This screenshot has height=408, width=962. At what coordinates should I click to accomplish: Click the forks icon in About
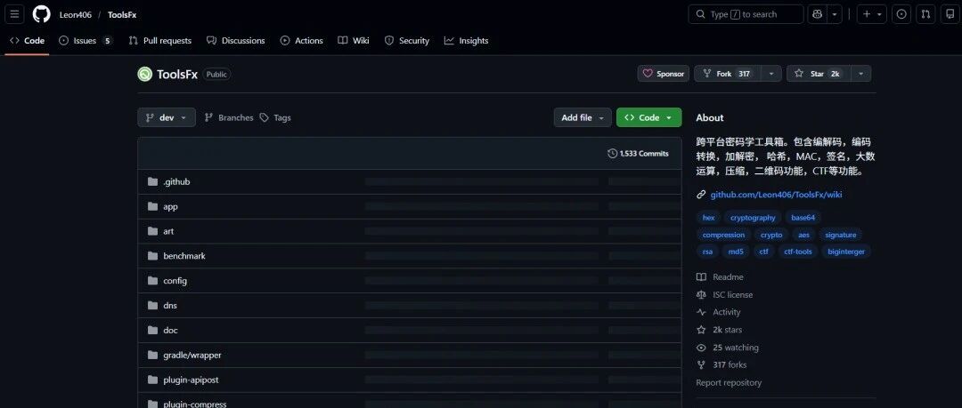[x=701, y=365]
